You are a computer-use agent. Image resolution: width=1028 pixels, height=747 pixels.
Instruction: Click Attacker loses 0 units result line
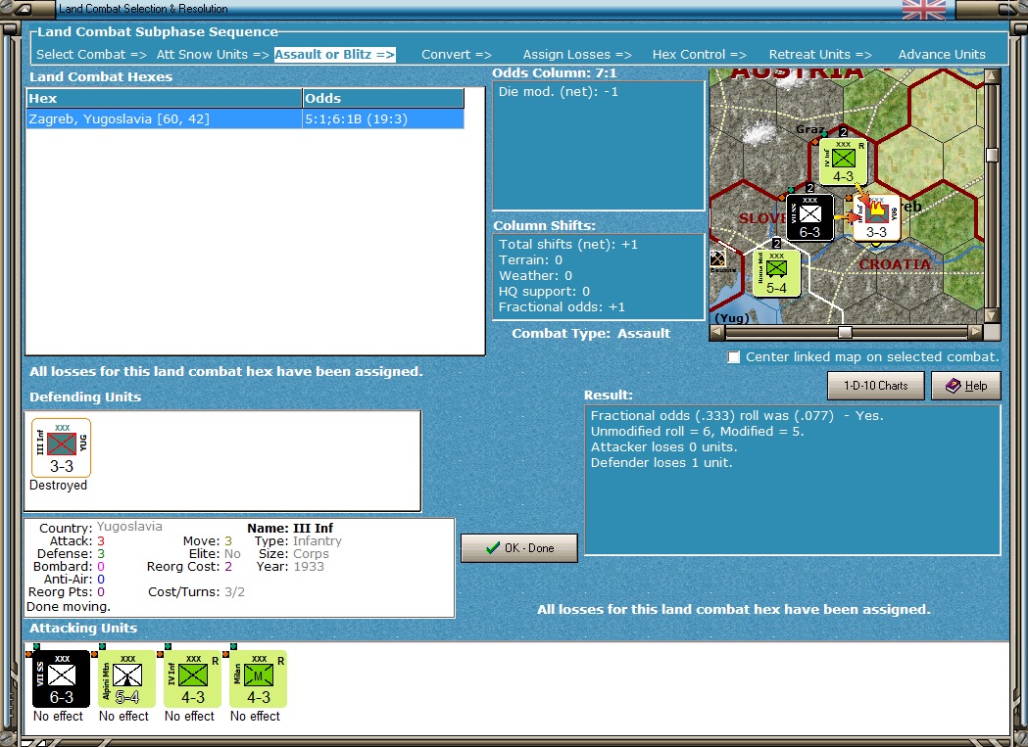click(x=663, y=446)
